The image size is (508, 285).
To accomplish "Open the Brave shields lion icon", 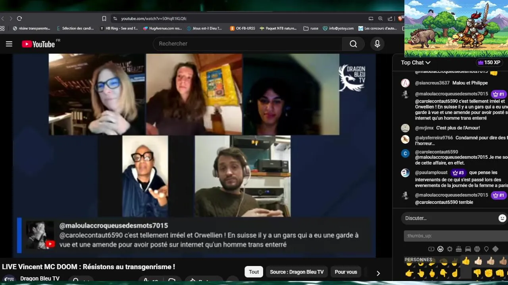I will click(400, 19).
